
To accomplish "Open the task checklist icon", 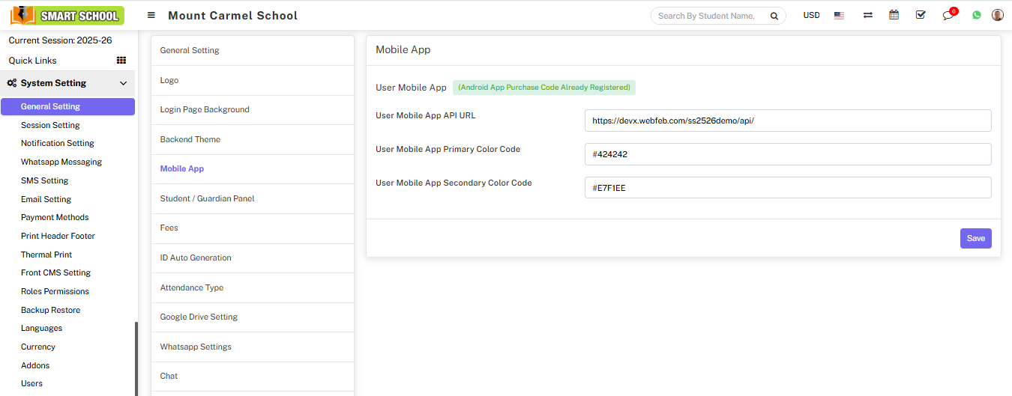I will point(921,15).
